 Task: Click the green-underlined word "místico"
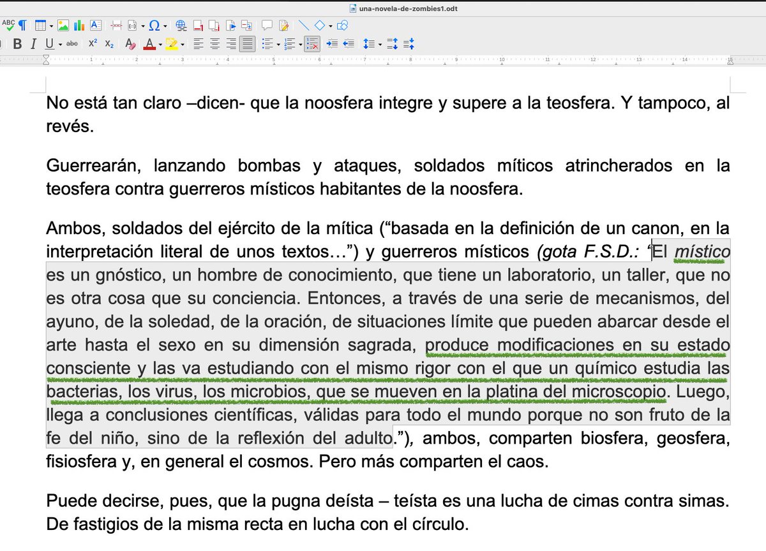click(702, 253)
